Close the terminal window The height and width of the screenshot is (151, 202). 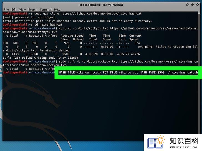[197, 5]
